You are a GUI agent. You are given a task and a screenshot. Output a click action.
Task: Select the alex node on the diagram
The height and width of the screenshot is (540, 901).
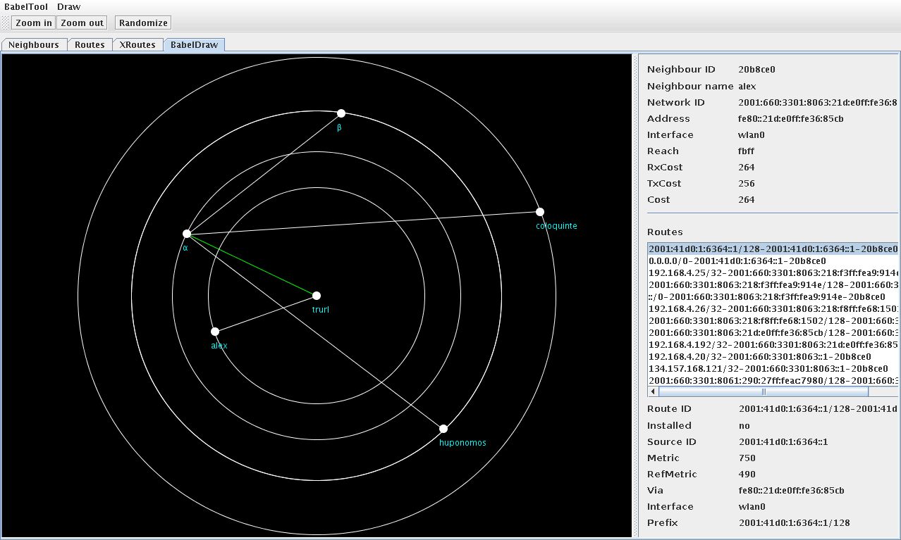(x=215, y=332)
